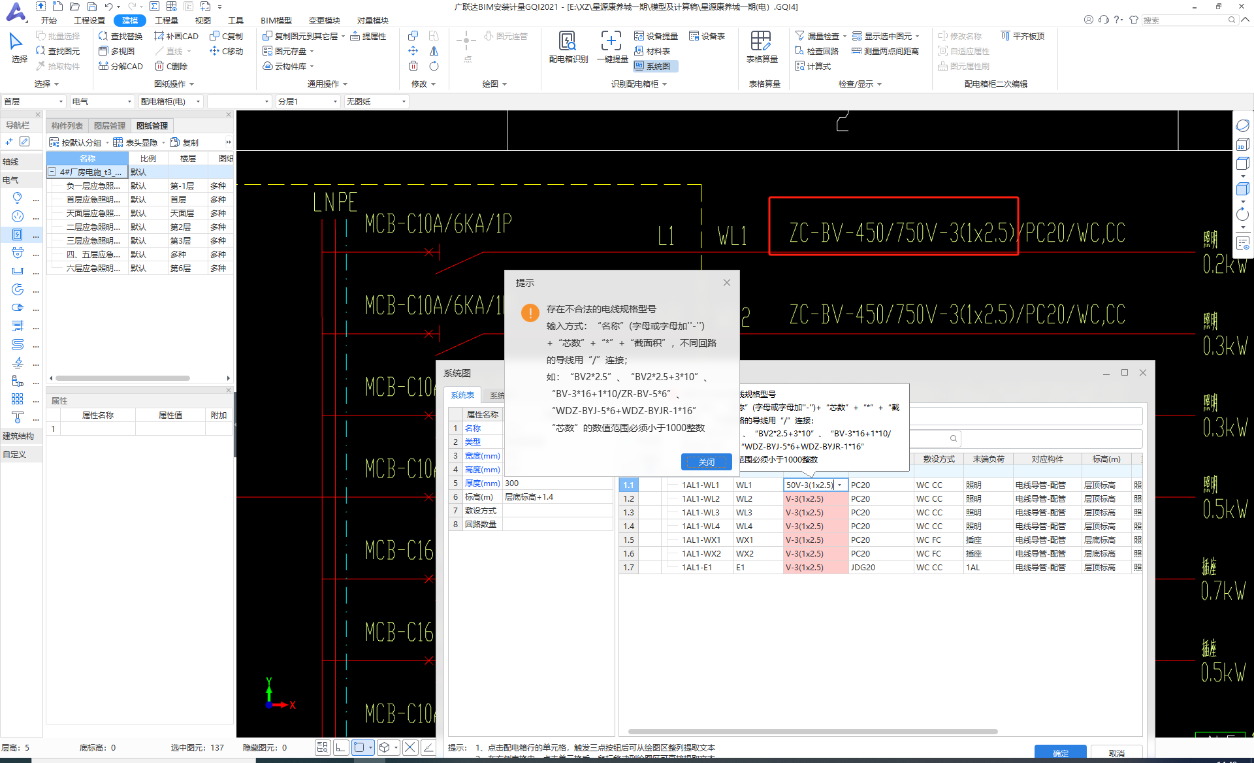The width and height of the screenshot is (1254, 763).
Task: Click the 名称 property link in 系统图
Action: coord(473,428)
